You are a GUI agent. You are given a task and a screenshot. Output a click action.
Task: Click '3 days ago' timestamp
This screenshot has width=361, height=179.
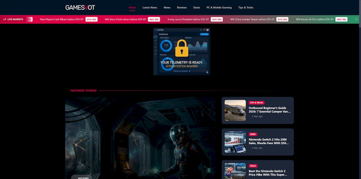click(257, 148)
